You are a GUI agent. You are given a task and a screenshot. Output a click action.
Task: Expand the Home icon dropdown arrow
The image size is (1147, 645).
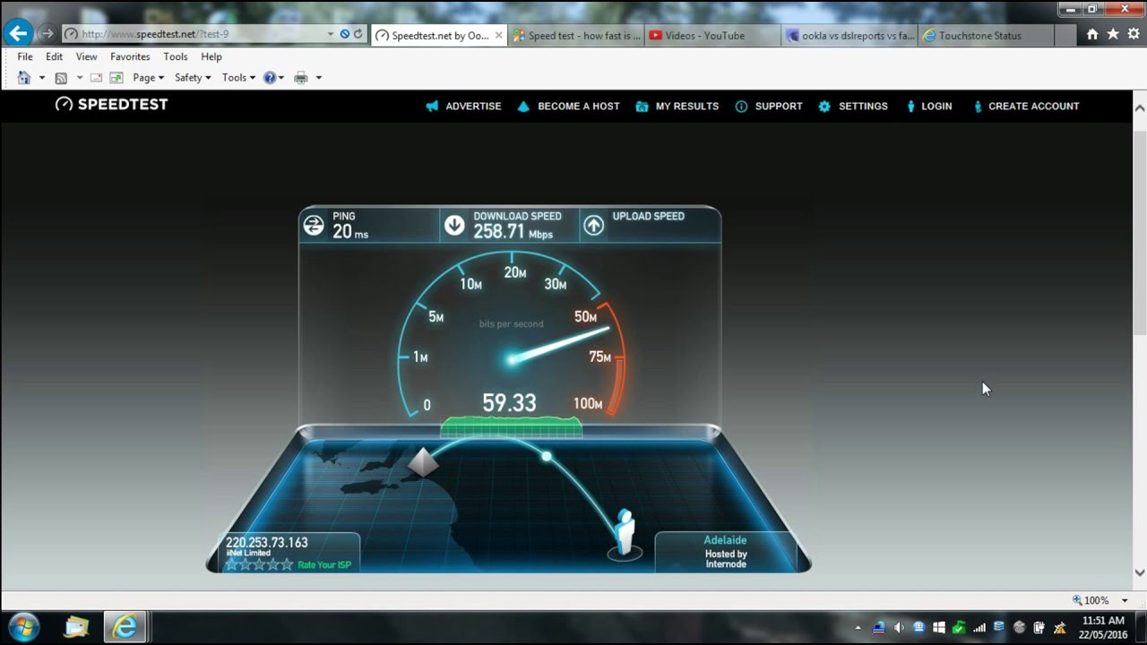click(x=41, y=78)
